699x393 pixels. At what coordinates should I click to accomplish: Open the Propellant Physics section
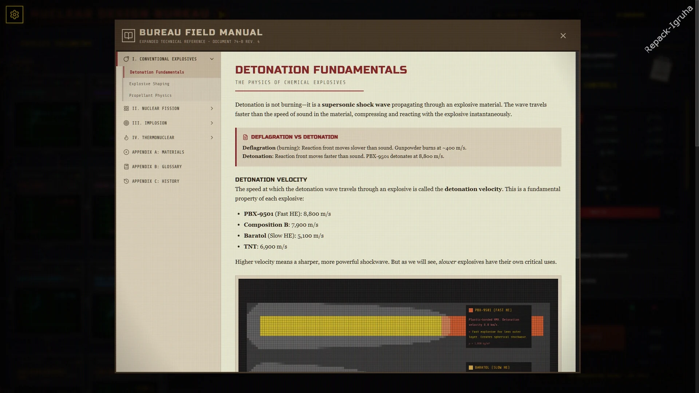(172, 95)
